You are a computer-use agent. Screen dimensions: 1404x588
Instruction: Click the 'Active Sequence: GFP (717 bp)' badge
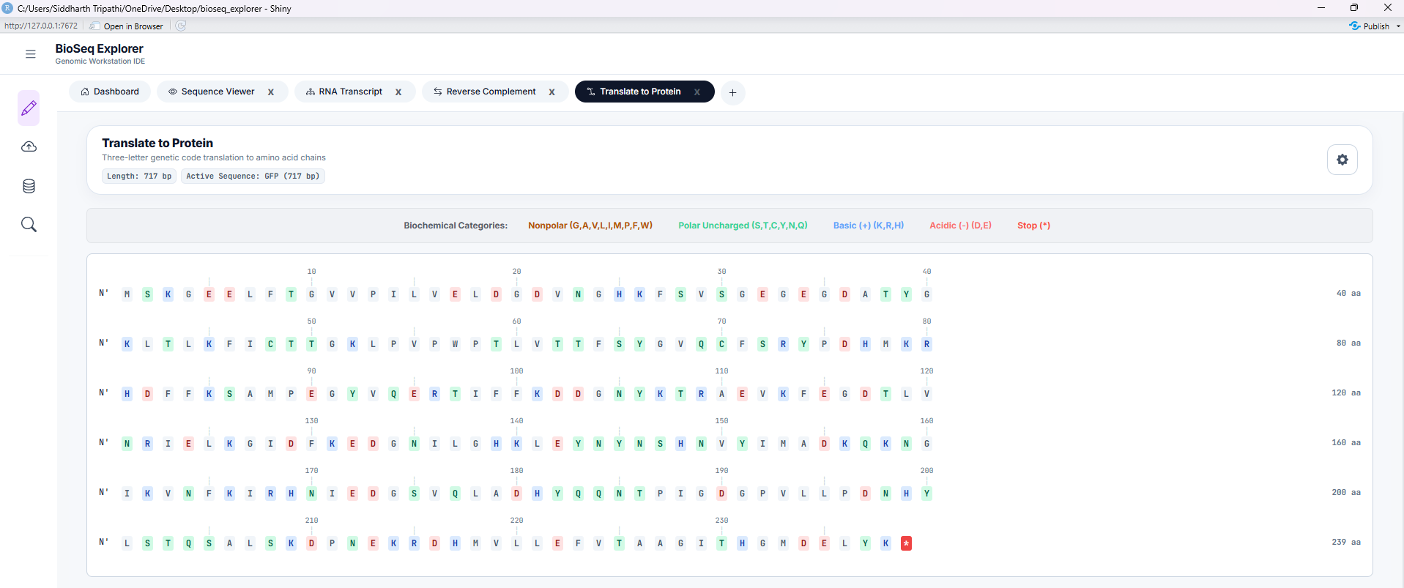coord(253,176)
